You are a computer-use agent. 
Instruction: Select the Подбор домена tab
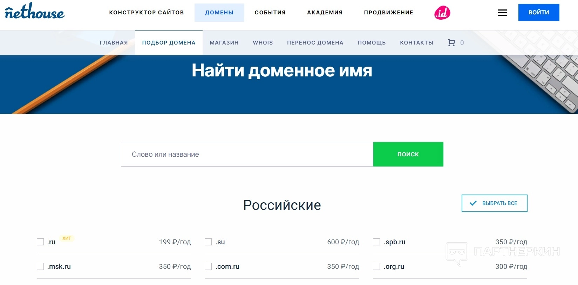(169, 43)
